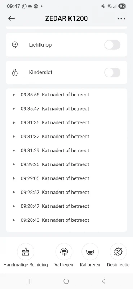Go back using the top-left arrow
The height and width of the screenshot is (289, 133).
[x=12, y=18]
